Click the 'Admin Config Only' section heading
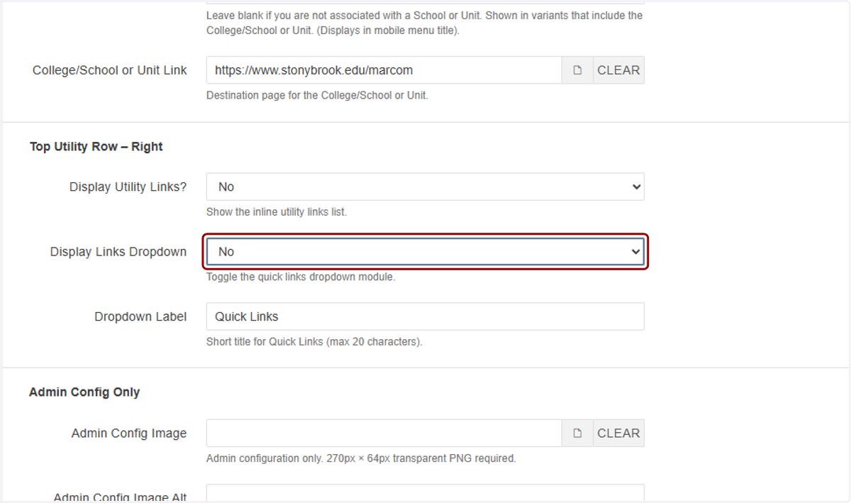 click(x=84, y=392)
